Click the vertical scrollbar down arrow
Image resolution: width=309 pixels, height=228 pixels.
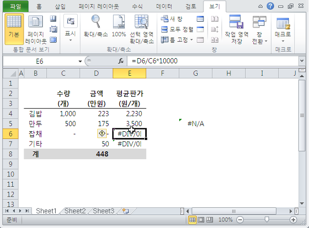[x=302, y=204]
